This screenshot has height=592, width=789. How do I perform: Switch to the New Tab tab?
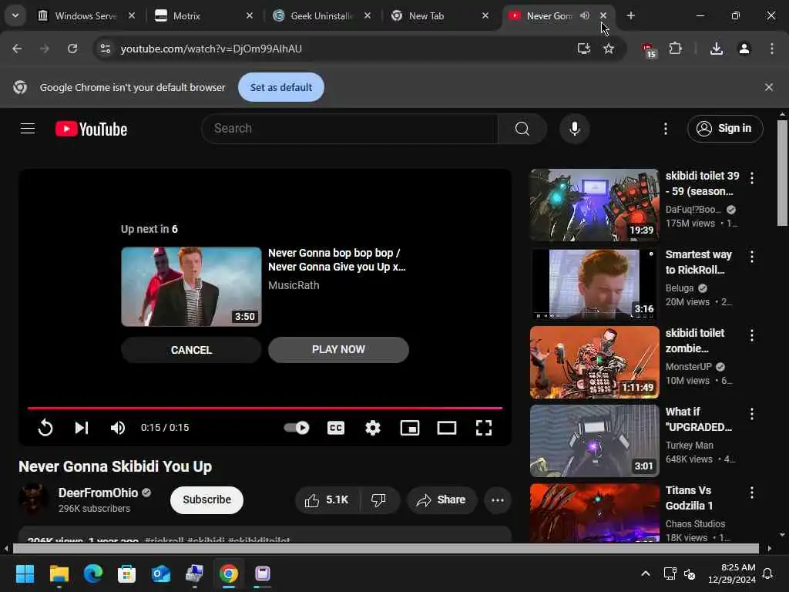coord(440,16)
